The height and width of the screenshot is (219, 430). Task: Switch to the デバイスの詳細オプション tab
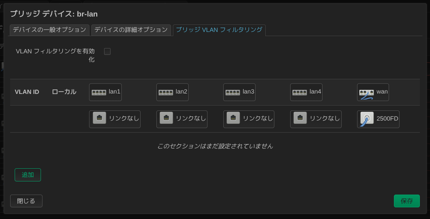pyautogui.click(x=131, y=30)
